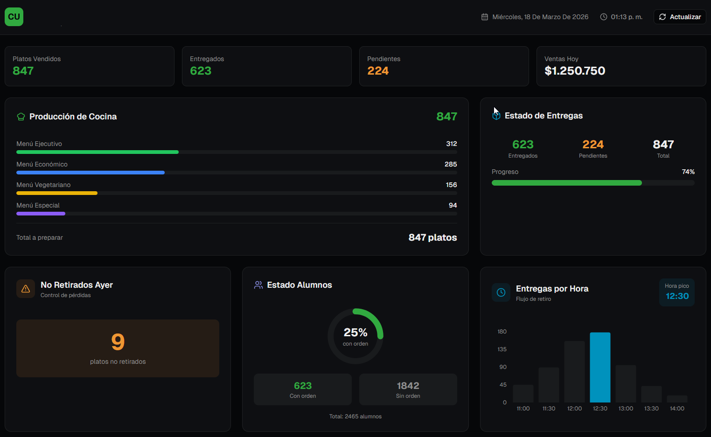Viewport: 711px width, 437px height.
Task: Click the 94 value for Menú Especial
Action: tap(453, 205)
